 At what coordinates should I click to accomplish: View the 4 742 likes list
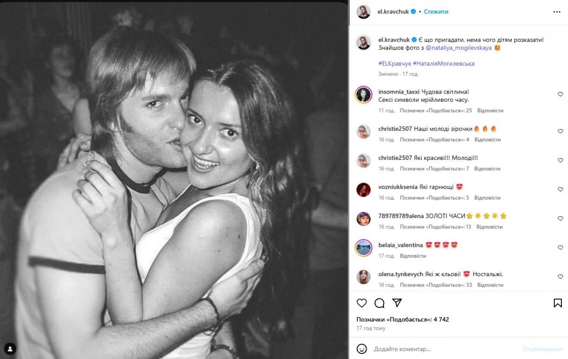tap(402, 320)
